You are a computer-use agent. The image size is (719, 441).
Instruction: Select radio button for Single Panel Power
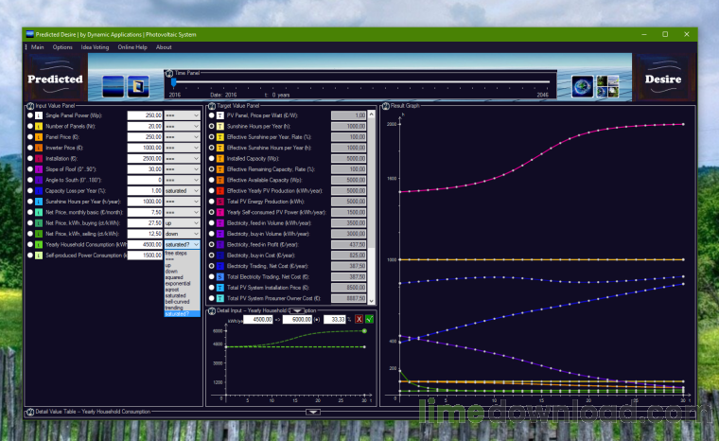point(30,115)
